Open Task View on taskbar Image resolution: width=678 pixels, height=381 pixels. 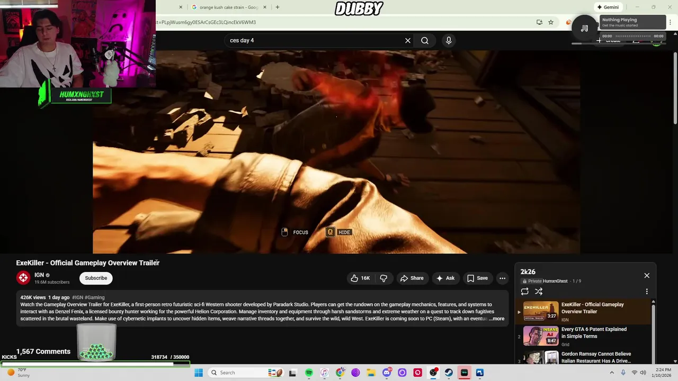click(292, 373)
